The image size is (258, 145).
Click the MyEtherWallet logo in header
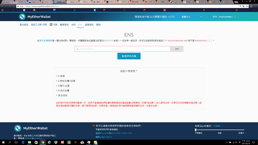[35, 17]
